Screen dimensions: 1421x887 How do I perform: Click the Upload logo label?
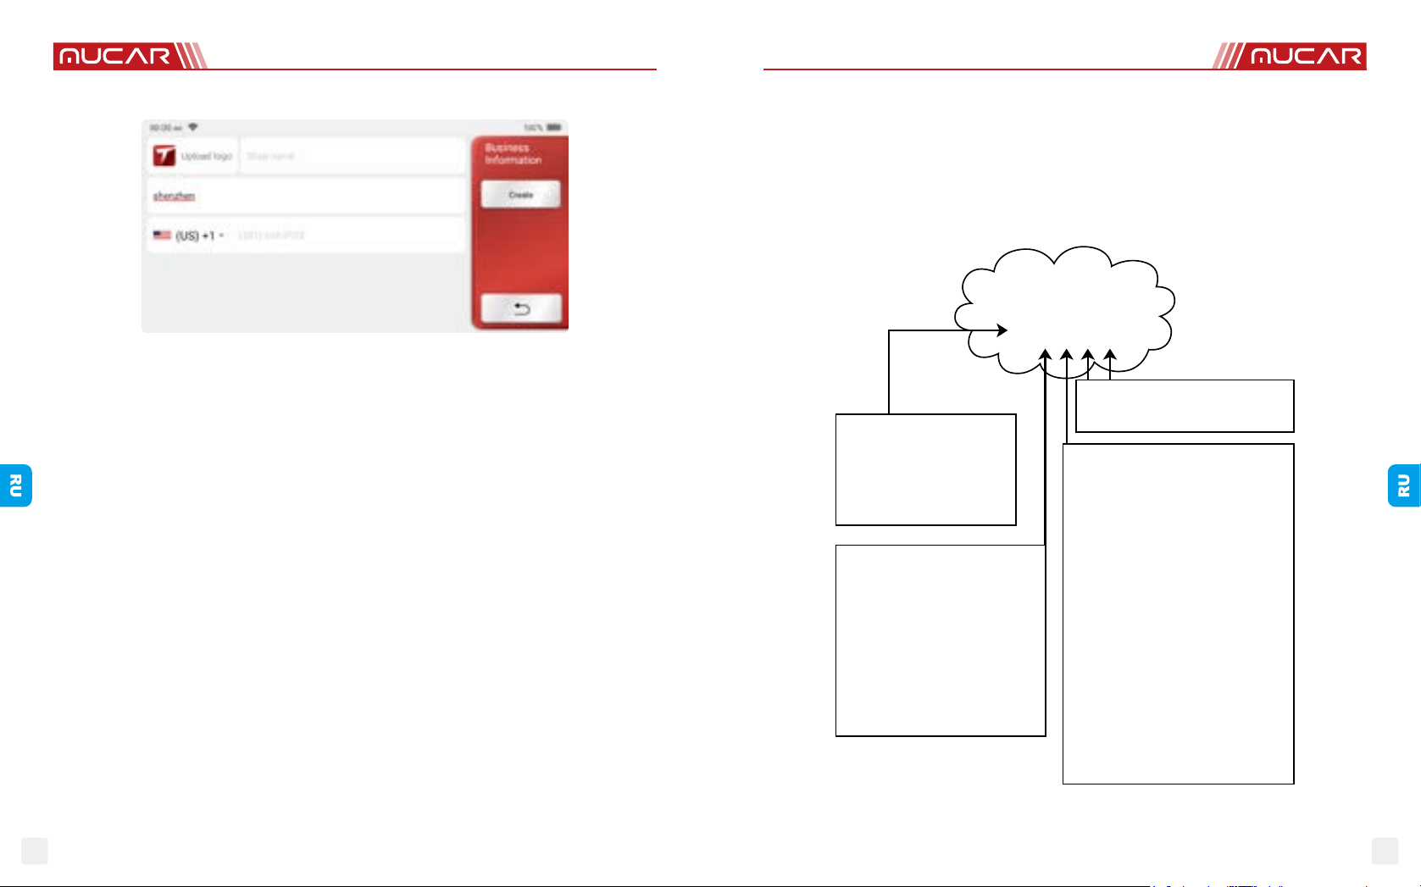(206, 156)
